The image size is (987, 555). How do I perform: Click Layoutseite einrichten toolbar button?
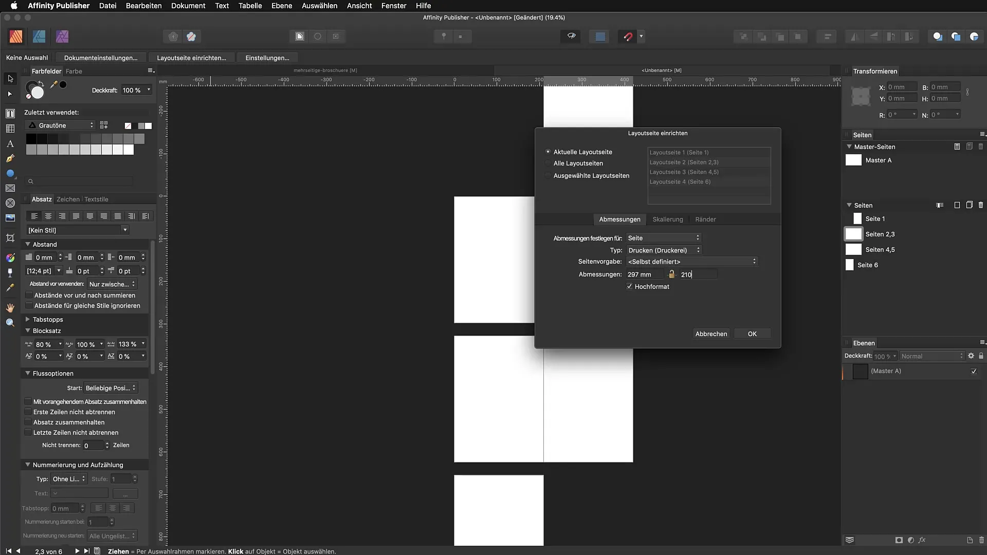click(x=191, y=58)
